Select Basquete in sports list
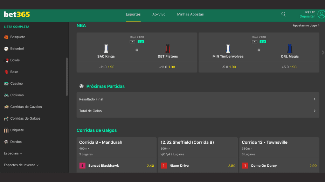This screenshot has width=325, height=182. click(18, 37)
